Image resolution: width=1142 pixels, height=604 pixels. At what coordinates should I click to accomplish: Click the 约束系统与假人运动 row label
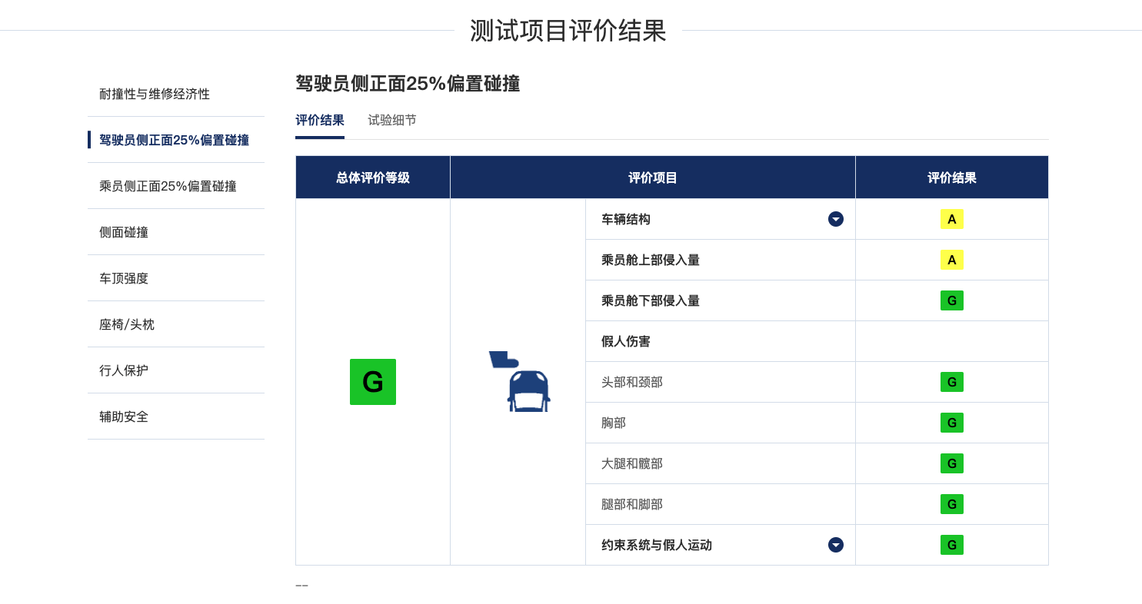tap(657, 545)
